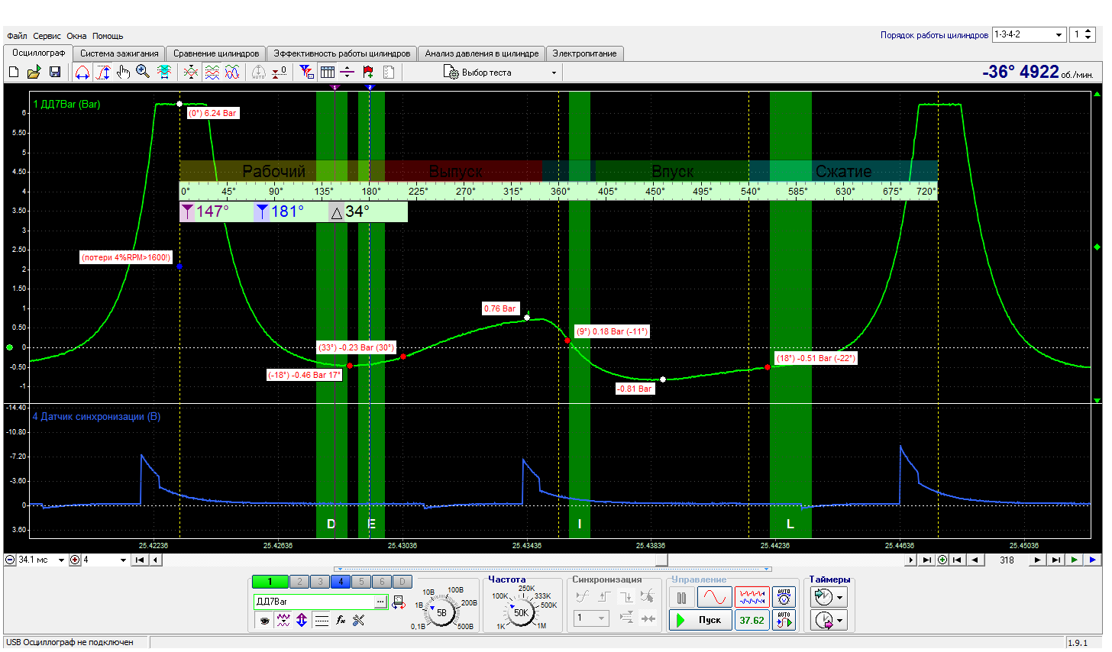Toggle the D channel button
1112x652 pixels.
pyautogui.click(x=402, y=582)
